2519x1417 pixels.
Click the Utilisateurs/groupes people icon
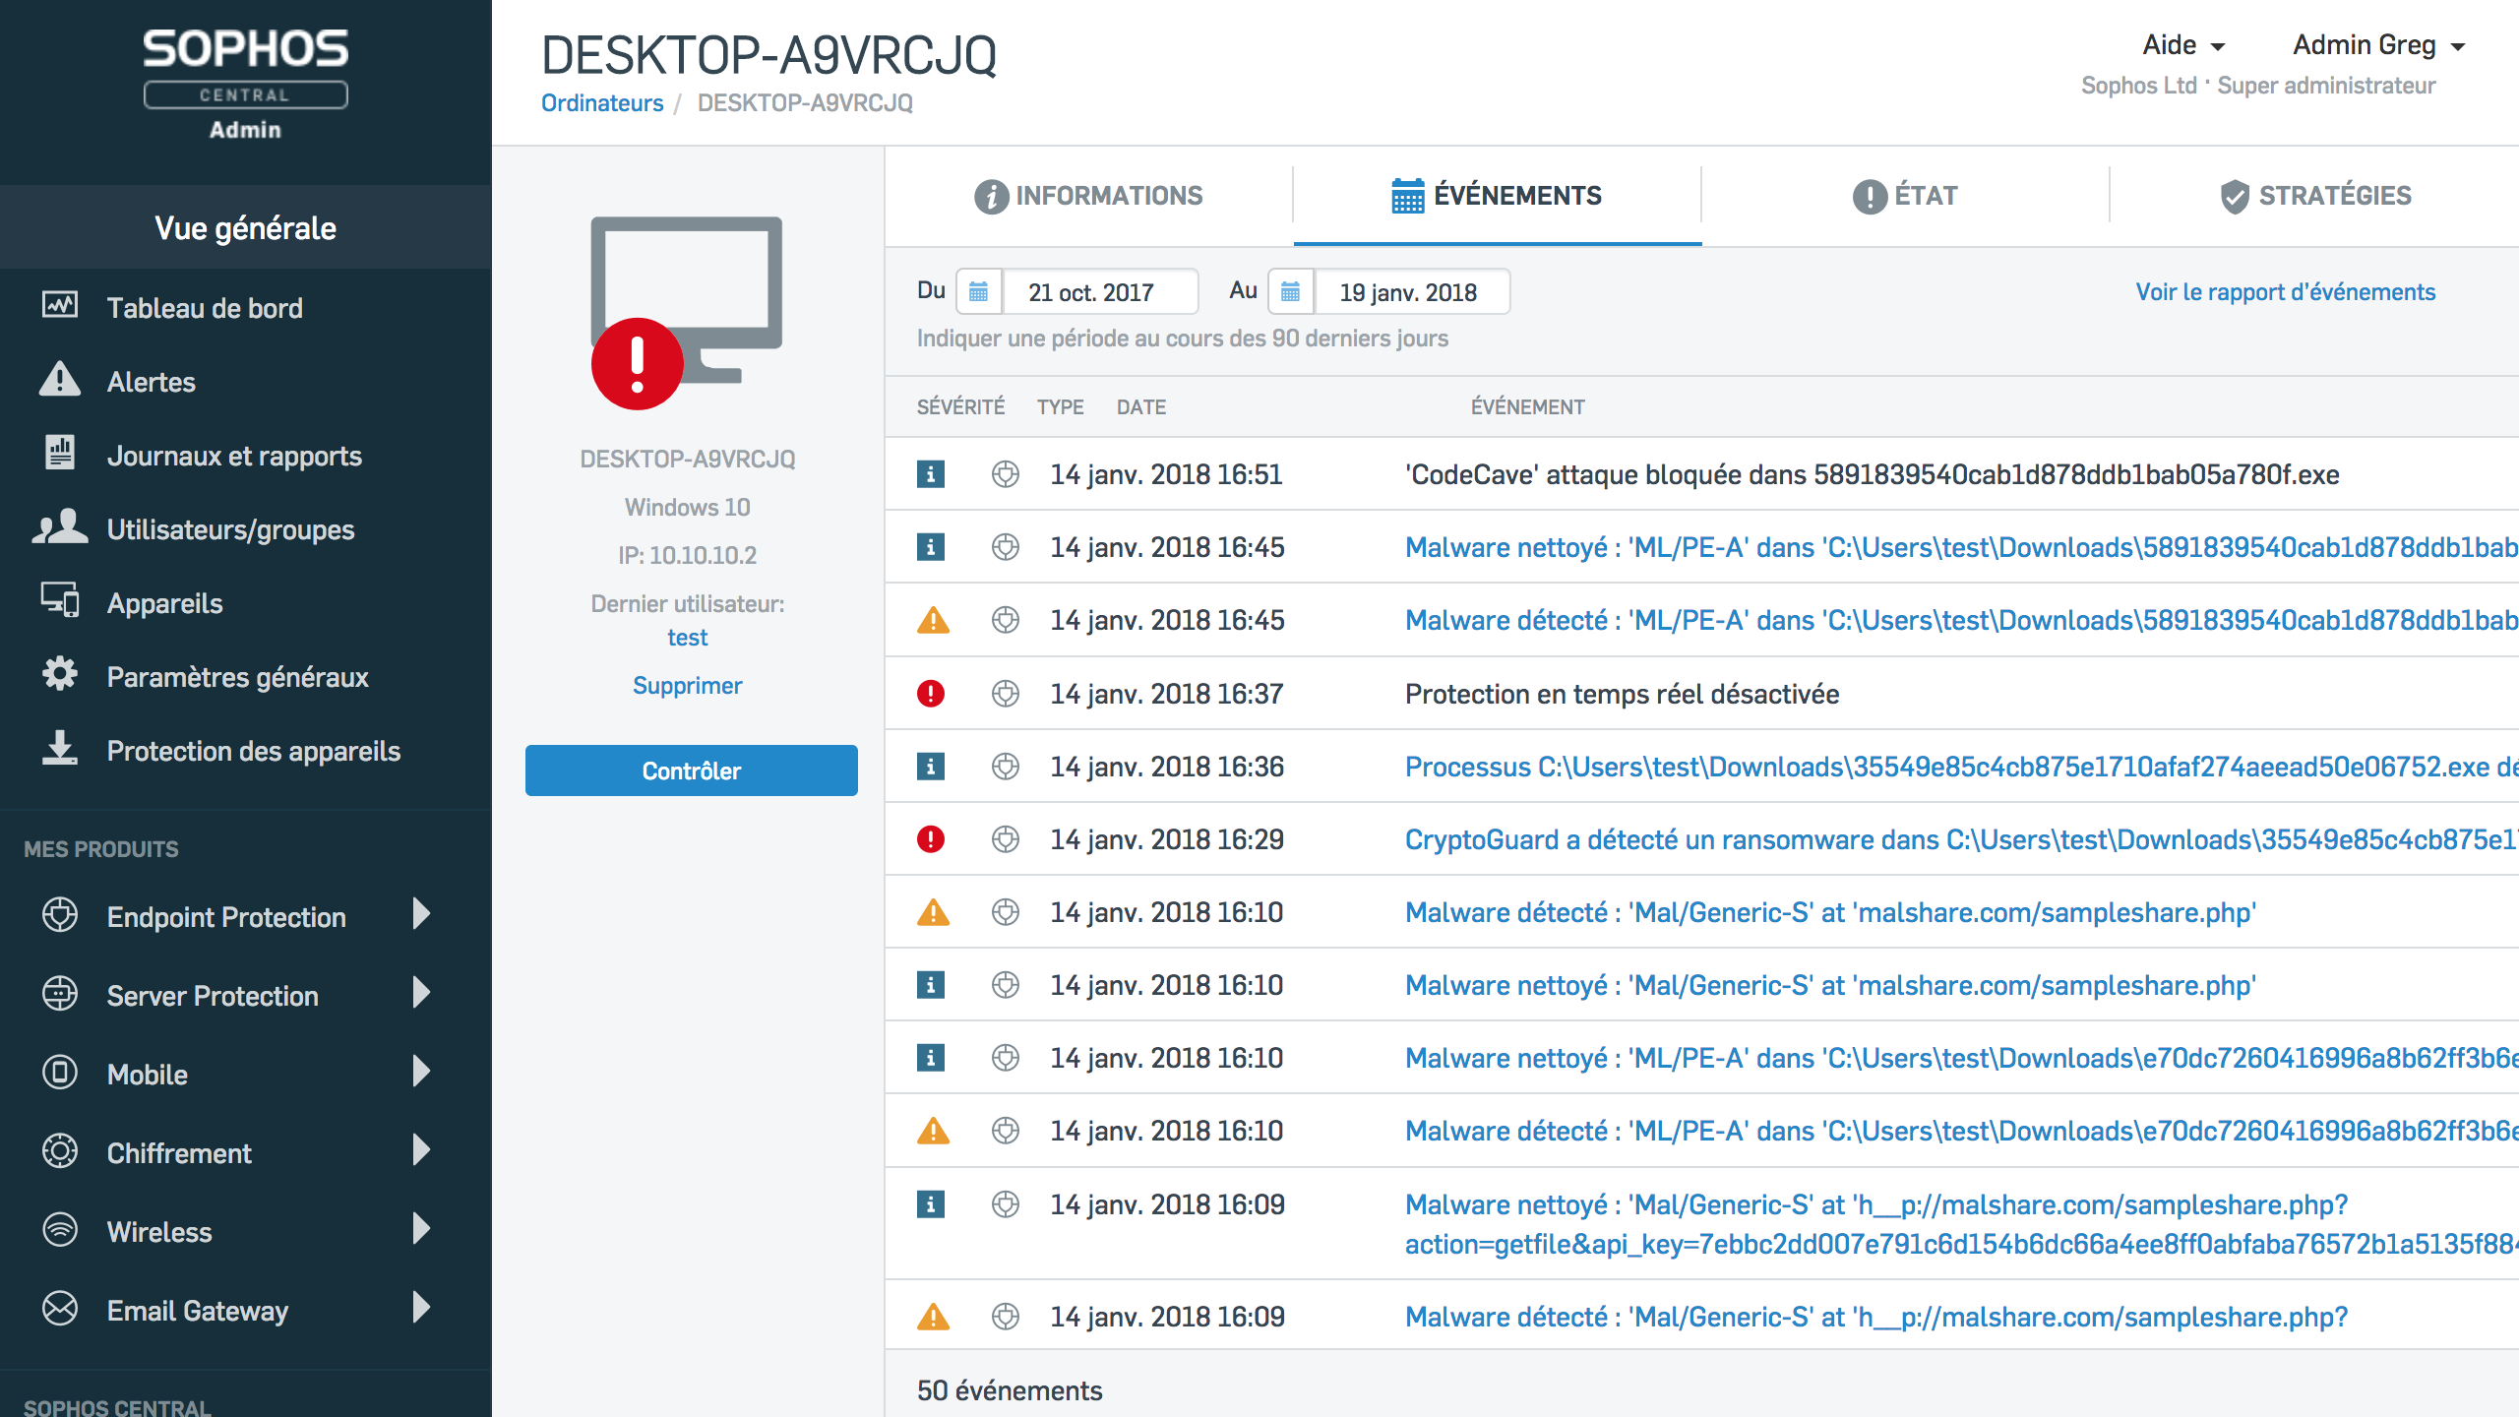[60, 527]
